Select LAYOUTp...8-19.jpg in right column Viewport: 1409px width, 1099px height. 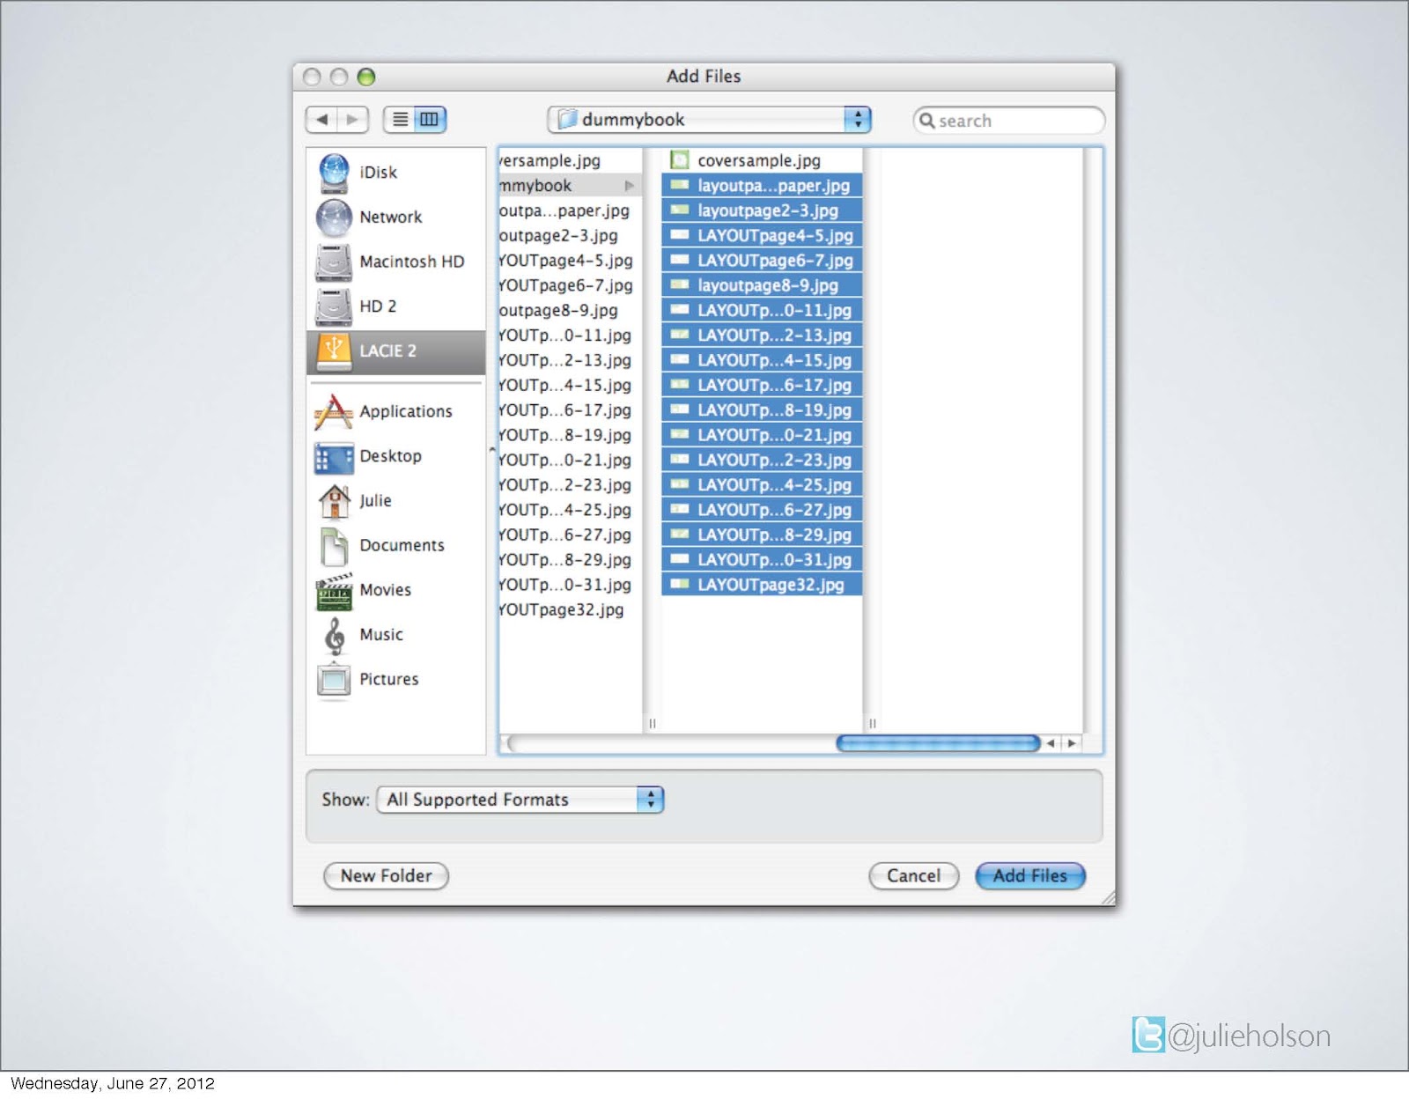[762, 410]
